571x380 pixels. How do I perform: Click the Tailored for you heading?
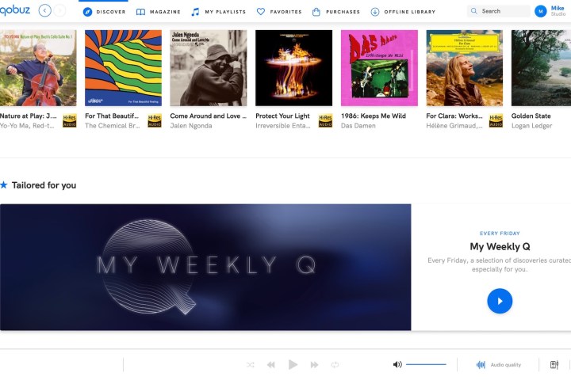tap(44, 185)
